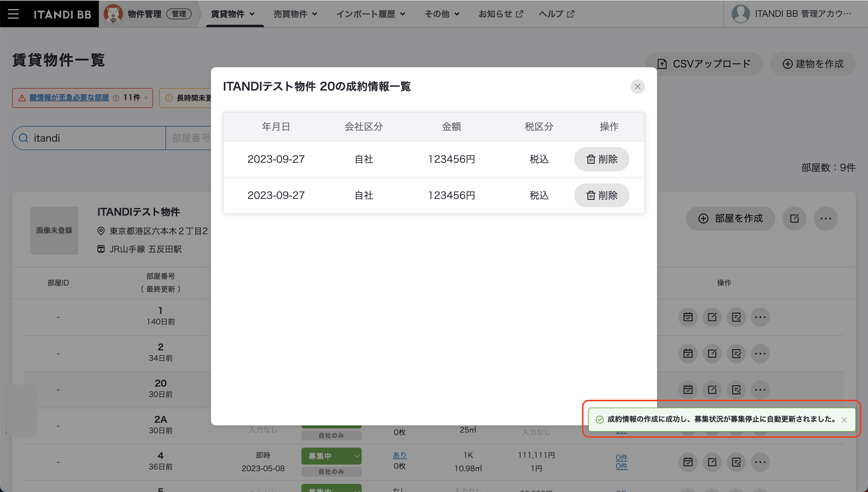Click the 画像未登録 building thumbnail
Screen dimensions: 868x492
click(x=54, y=230)
